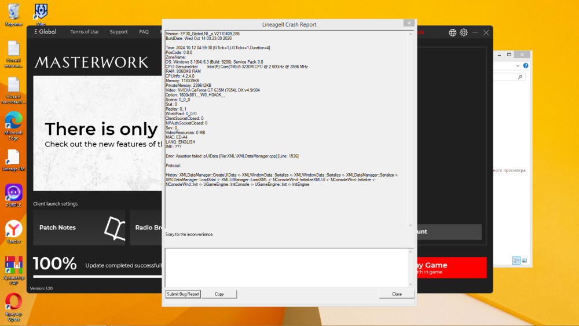Click the Patch Notes tile
The height and width of the screenshot is (326, 579).
[71, 228]
